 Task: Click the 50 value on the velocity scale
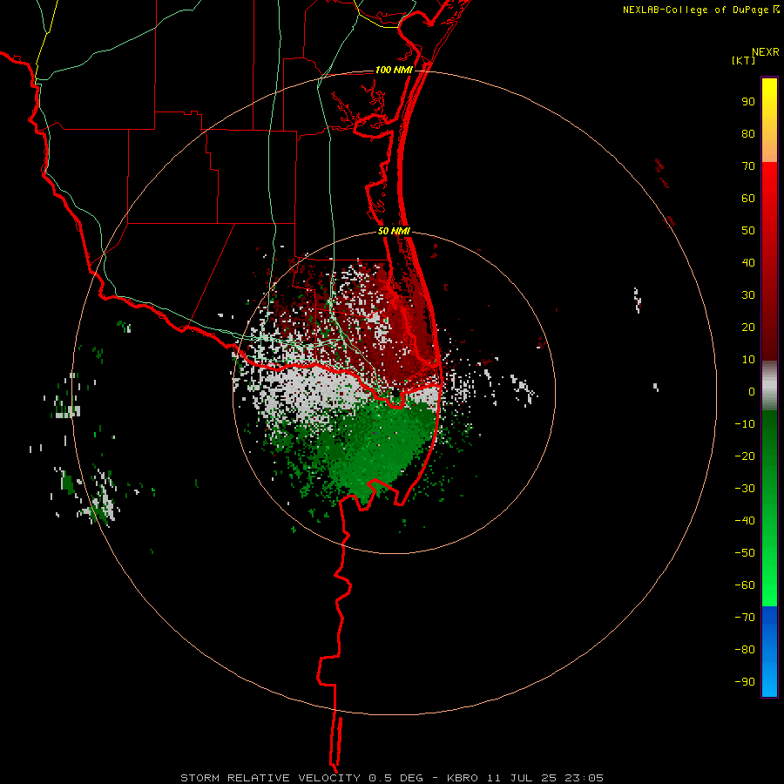748,231
